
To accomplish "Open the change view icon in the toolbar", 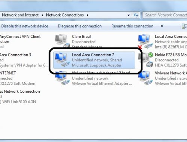I will (184, 26).
